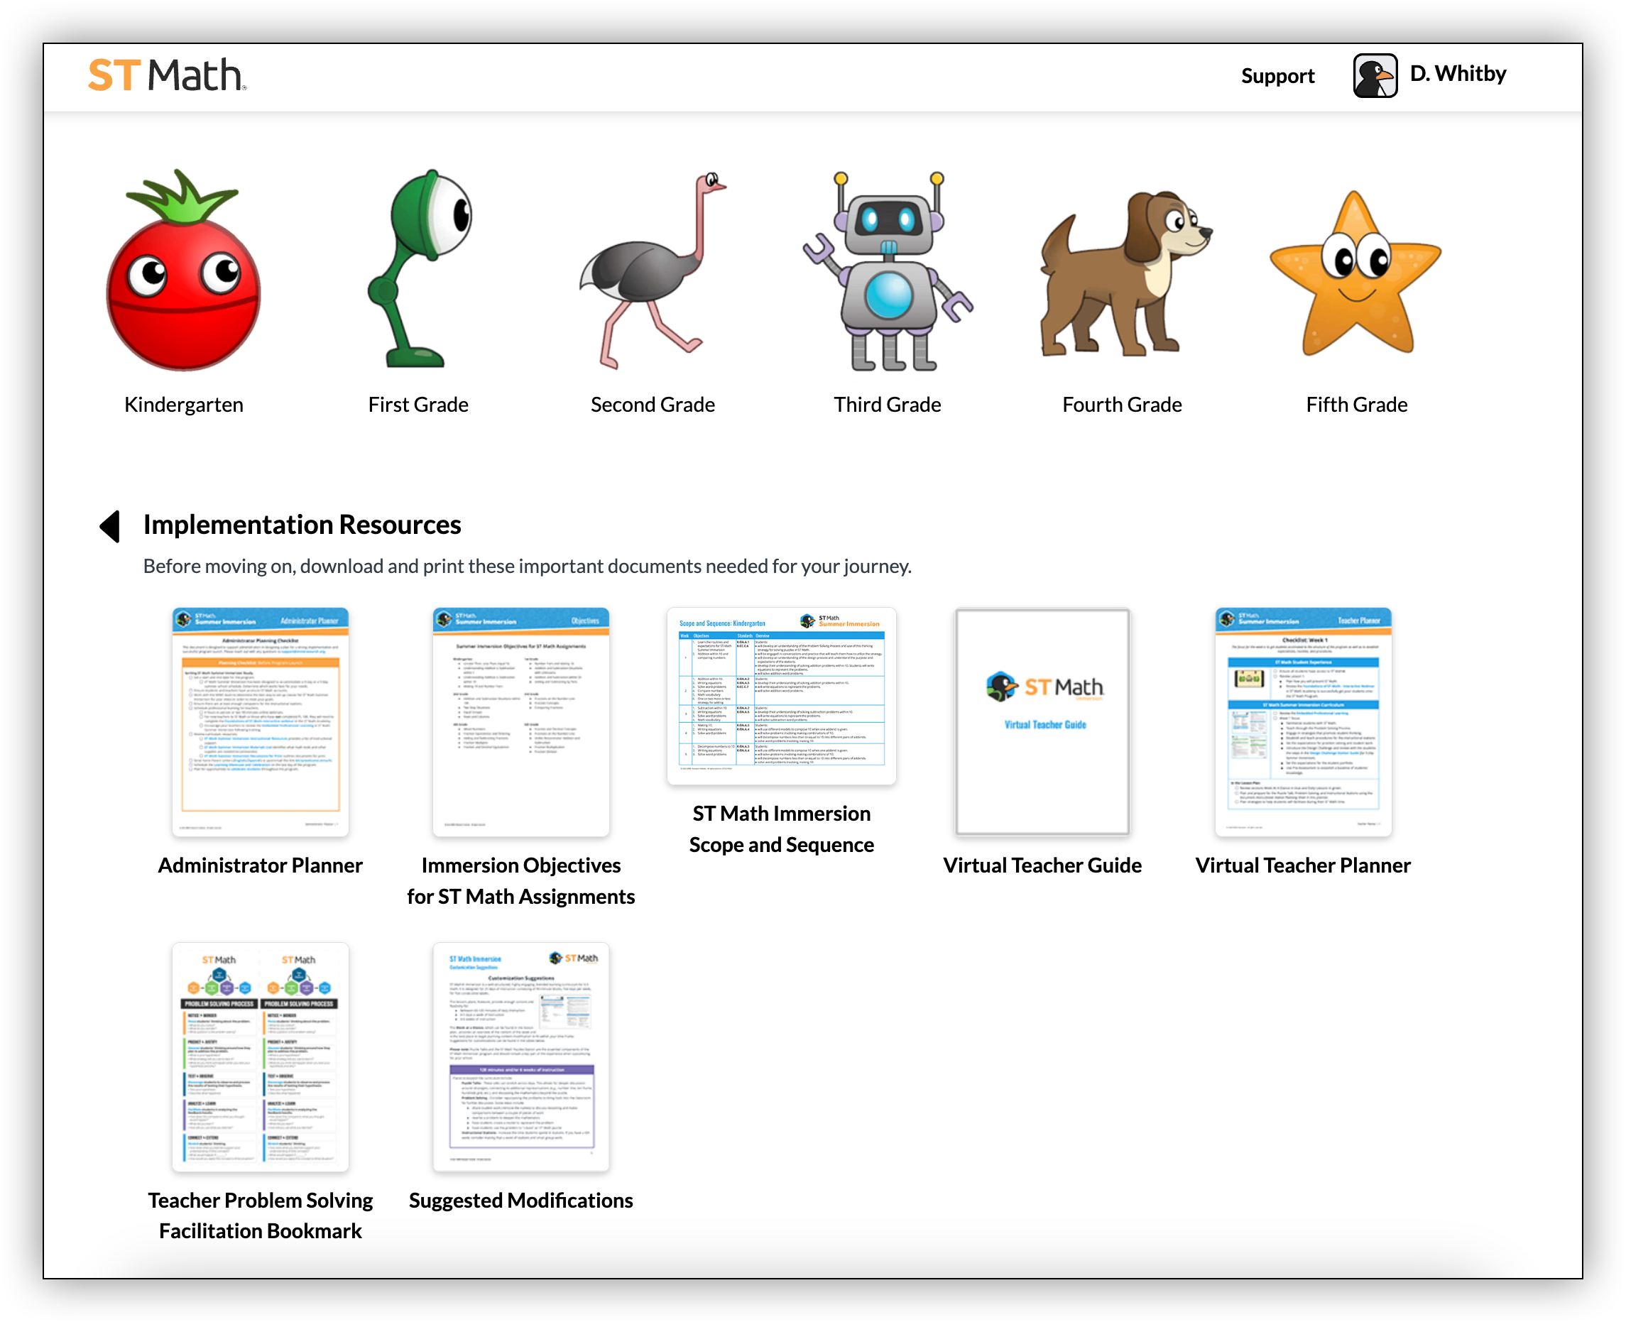
Task: Click the ST Math logo
Action: click(166, 75)
